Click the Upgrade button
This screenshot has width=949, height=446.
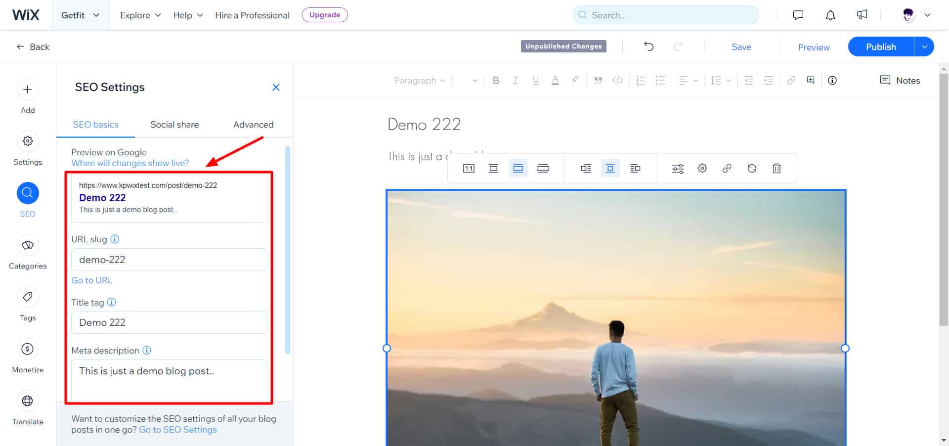[325, 15]
